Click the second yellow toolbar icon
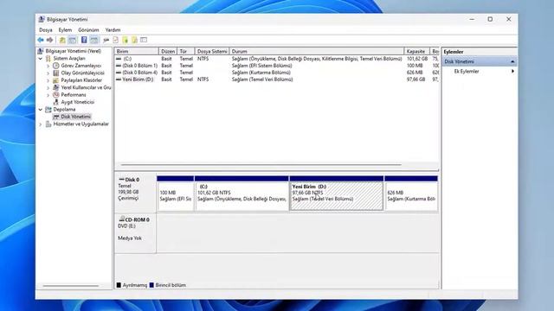The width and height of the screenshot is (554, 311). coord(134,40)
